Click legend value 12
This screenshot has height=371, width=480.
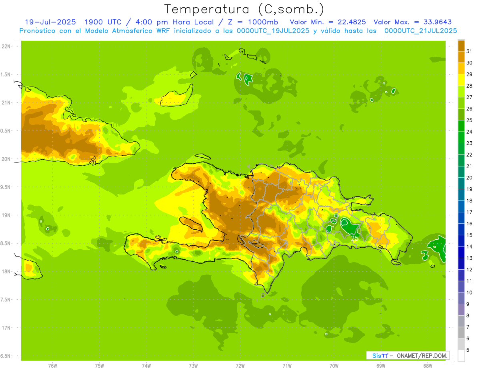point(469,269)
